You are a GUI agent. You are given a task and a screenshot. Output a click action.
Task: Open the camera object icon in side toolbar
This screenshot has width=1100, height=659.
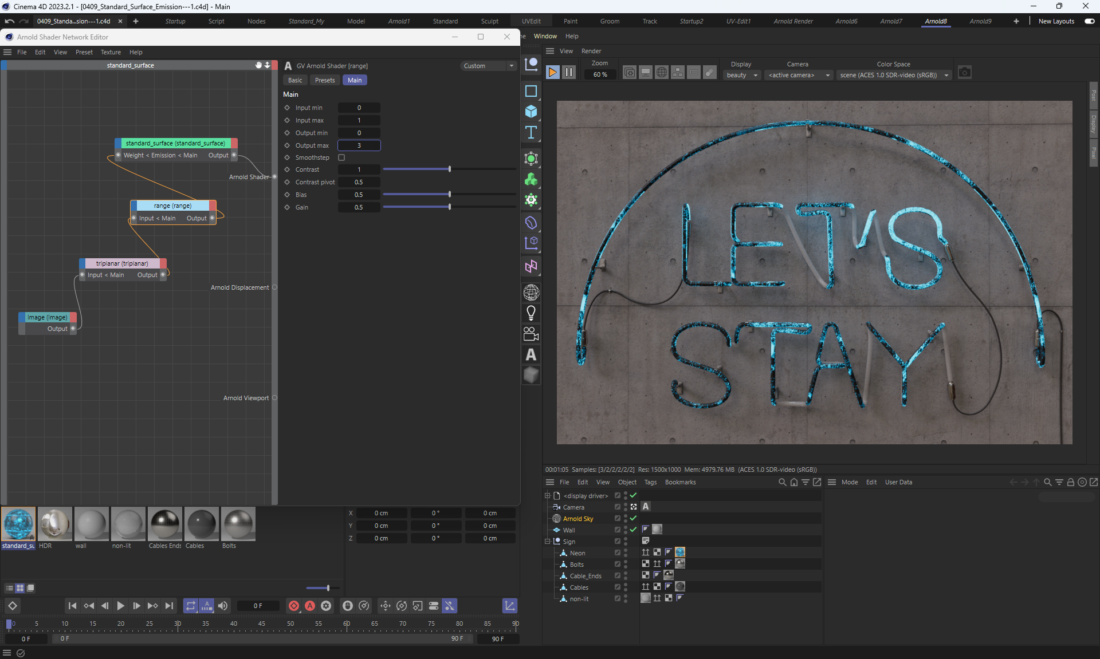click(x=531, y=334)
